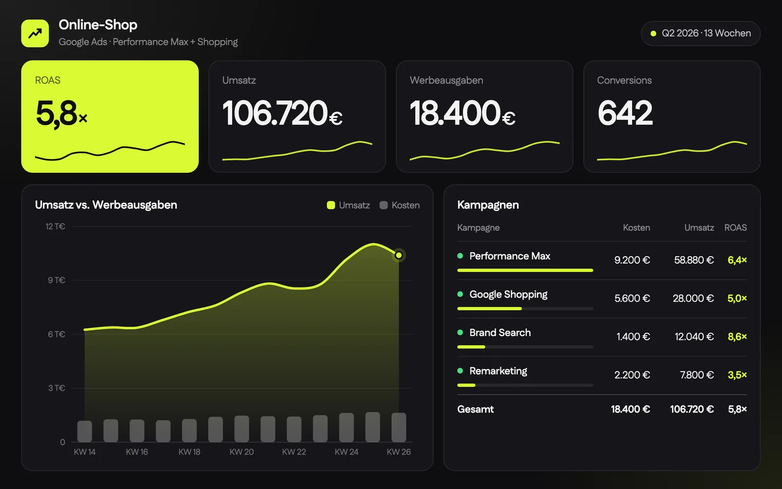The width and height of the screenshot is (782, 489).
Task: Click the 6,4× ROAS value
Action: [x=737, y=260]
